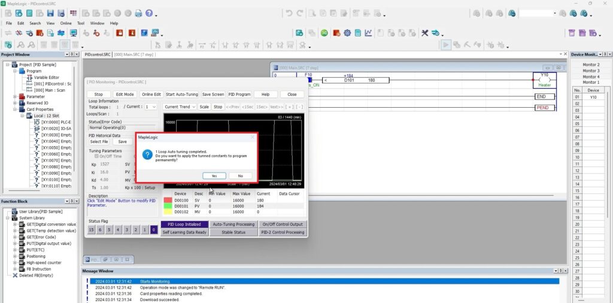Screen dimensions: 613x303
Task: Toggle status flag 3 button
Action: 127,230
